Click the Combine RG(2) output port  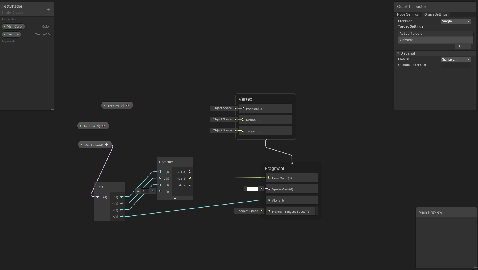(190, 185)
